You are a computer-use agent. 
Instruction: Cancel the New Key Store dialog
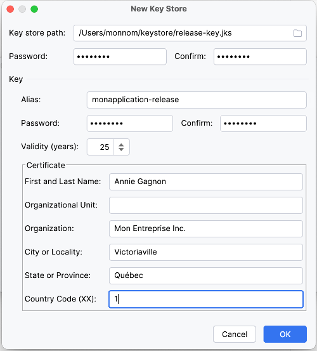click(235, 334)
